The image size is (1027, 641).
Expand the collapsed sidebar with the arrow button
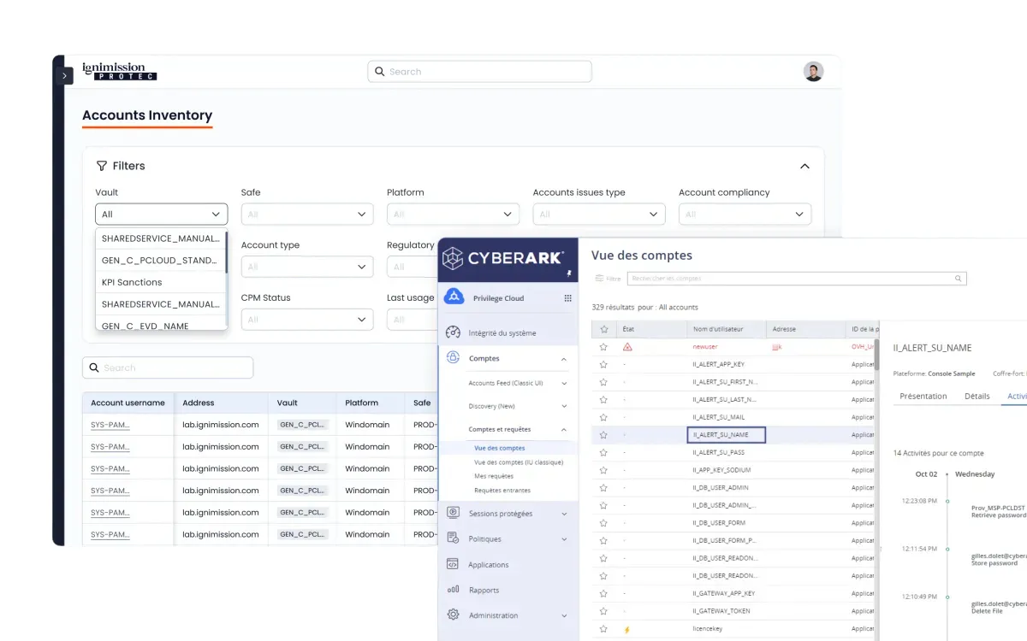pos(65,76)
